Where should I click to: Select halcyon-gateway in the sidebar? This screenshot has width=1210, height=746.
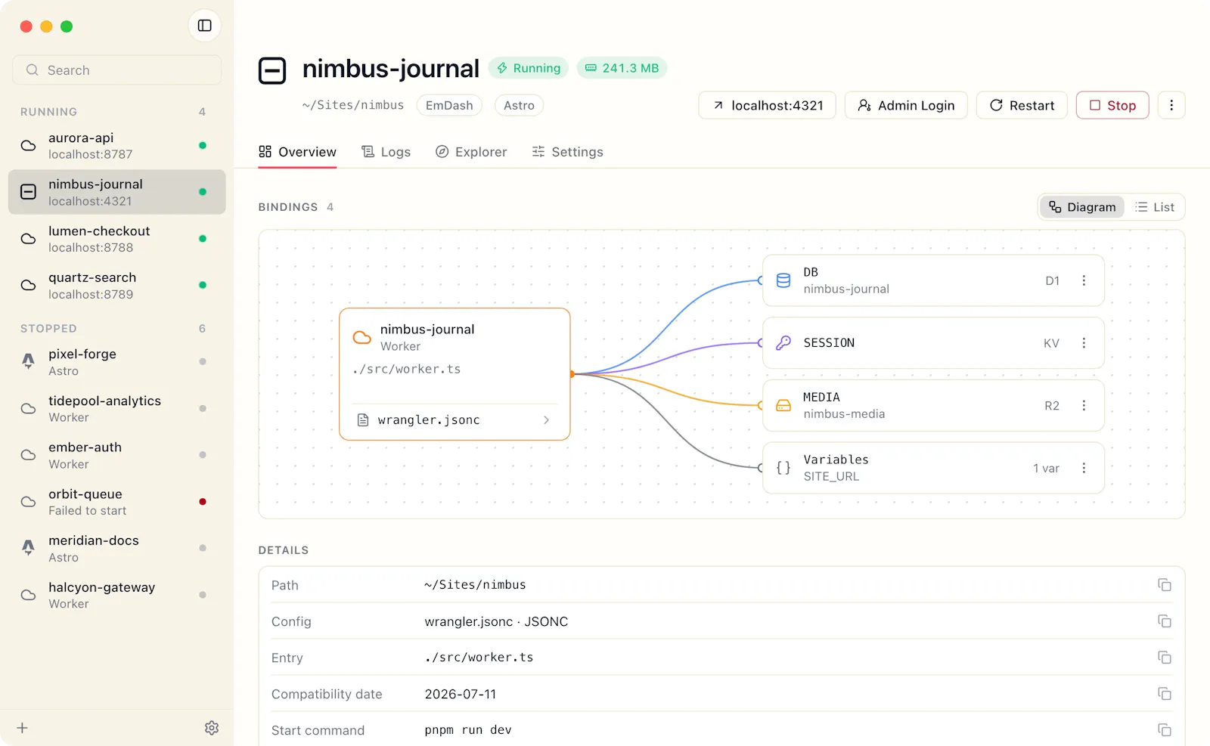[117, 595]
